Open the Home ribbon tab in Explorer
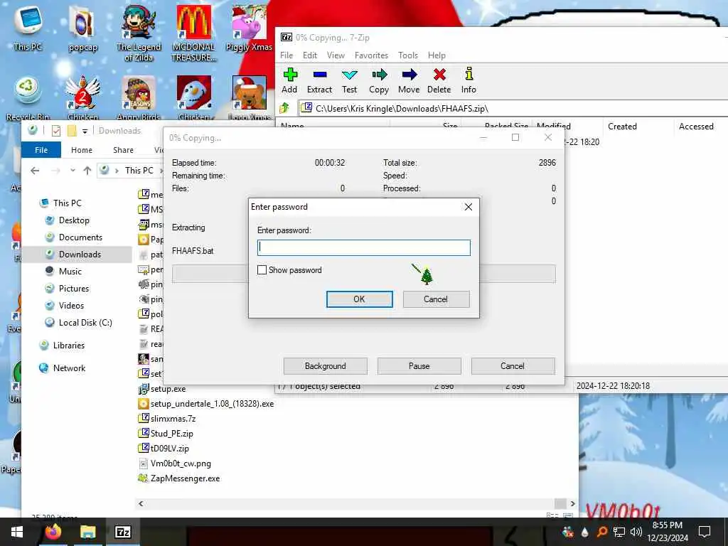 click(82, 150)
